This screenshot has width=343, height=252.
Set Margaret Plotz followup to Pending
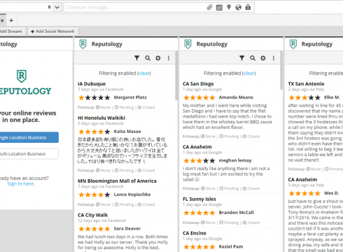124,107
